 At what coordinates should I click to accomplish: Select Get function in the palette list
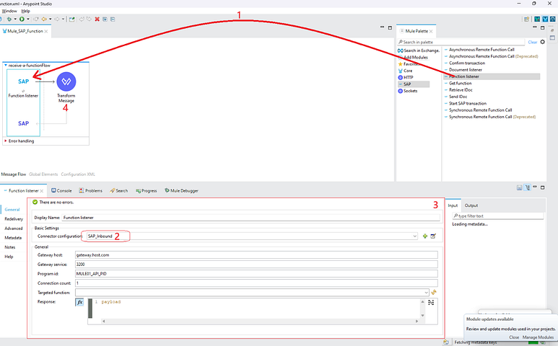point(460,83)
